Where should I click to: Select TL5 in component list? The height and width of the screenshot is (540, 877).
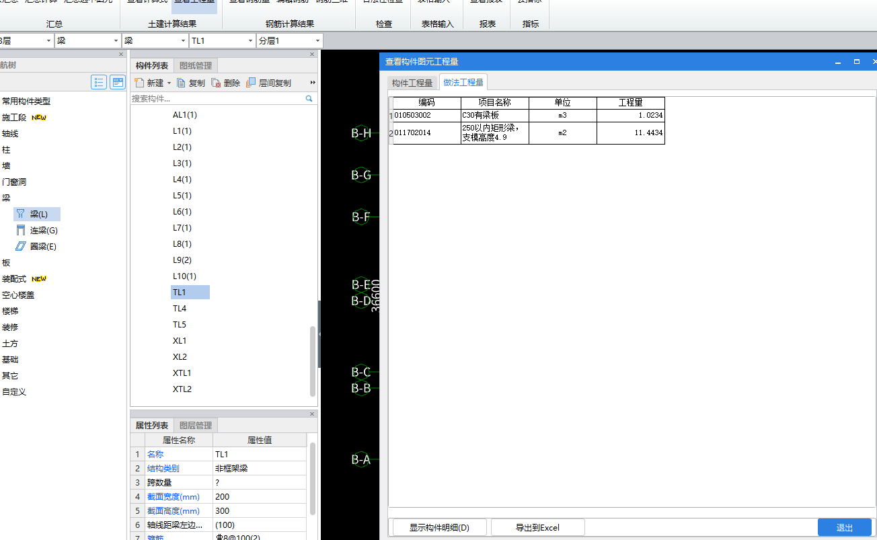click(180, 324)
